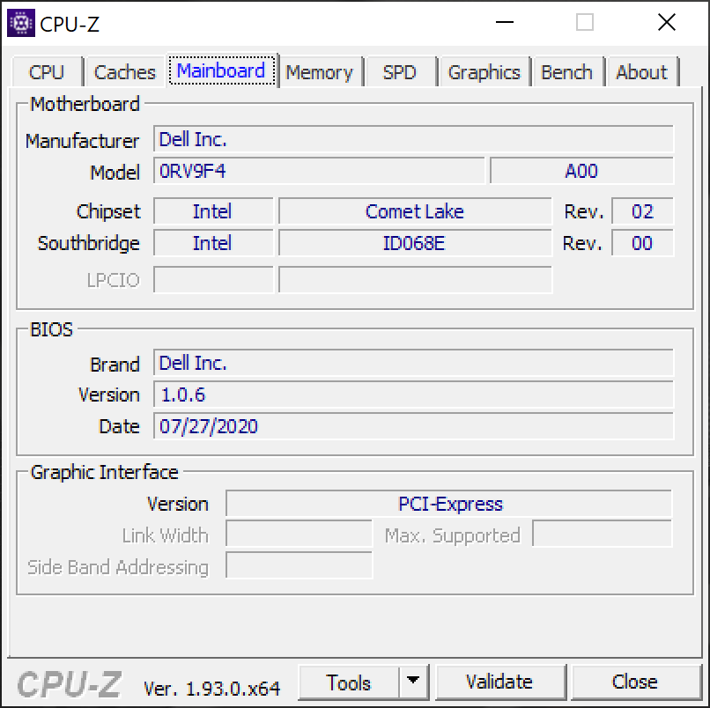Viewport: 710px width, 708px height.
Task: Open the Bench tab
Action: tap(567, 72)
